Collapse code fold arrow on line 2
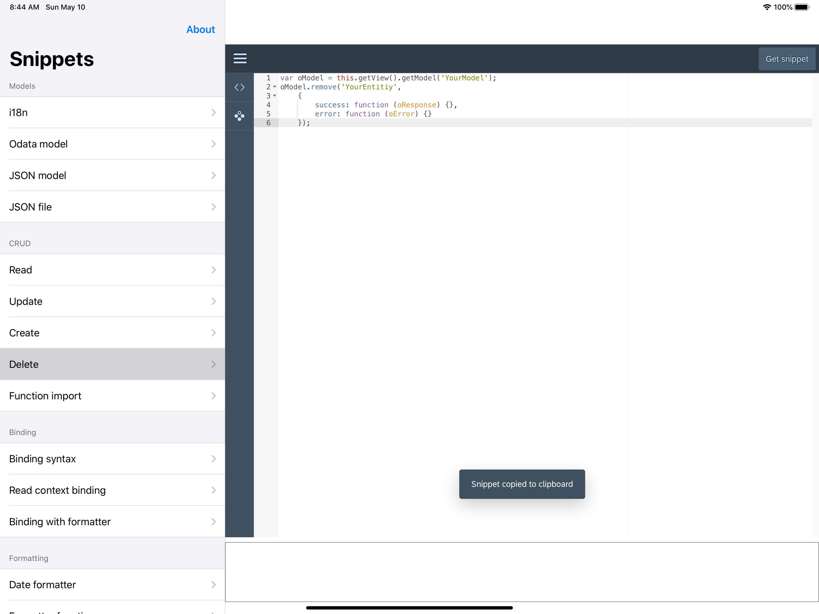This screenshot has height=614, width=819. (275, 87)
